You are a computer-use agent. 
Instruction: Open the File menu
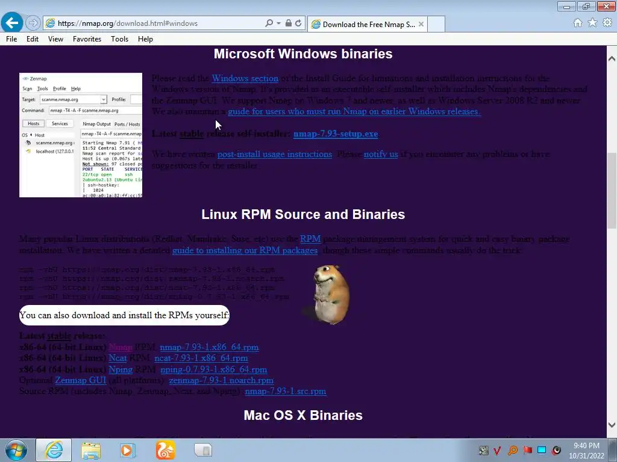point(11,39)
